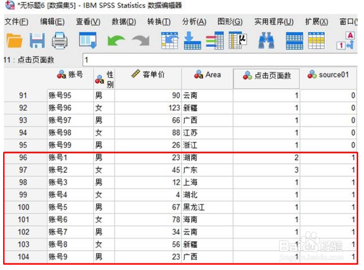Click cell 账号5 in row 100
Screen dimensions: 364x270
click(70, 207)
